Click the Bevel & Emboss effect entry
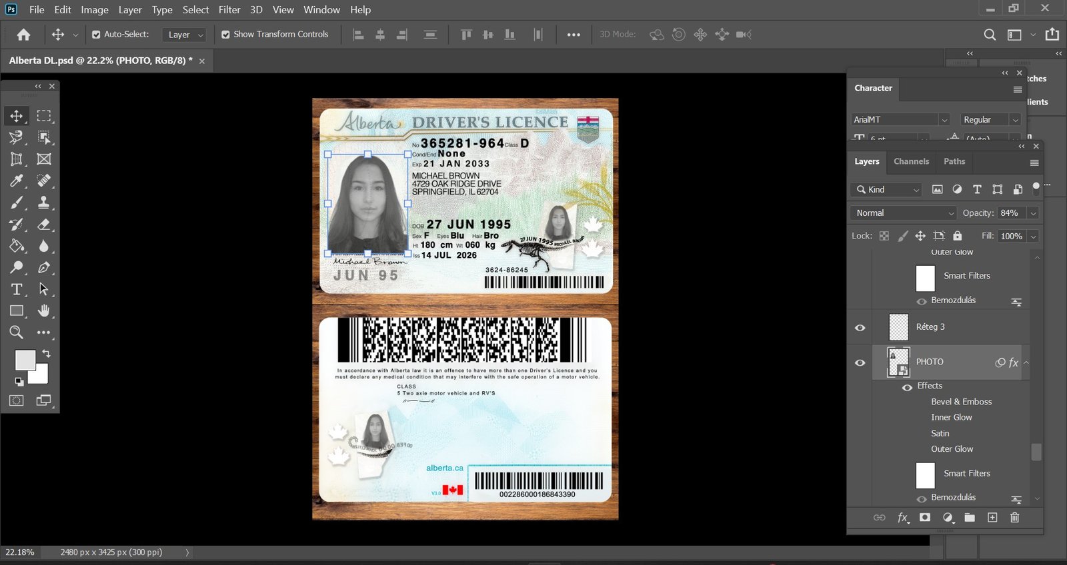The width and height of the screenshot is (1067, 565). [x=961, y=402]
